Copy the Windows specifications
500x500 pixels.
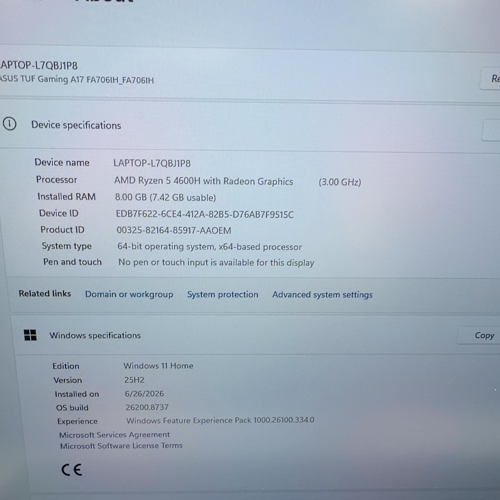tap(483, 335)
